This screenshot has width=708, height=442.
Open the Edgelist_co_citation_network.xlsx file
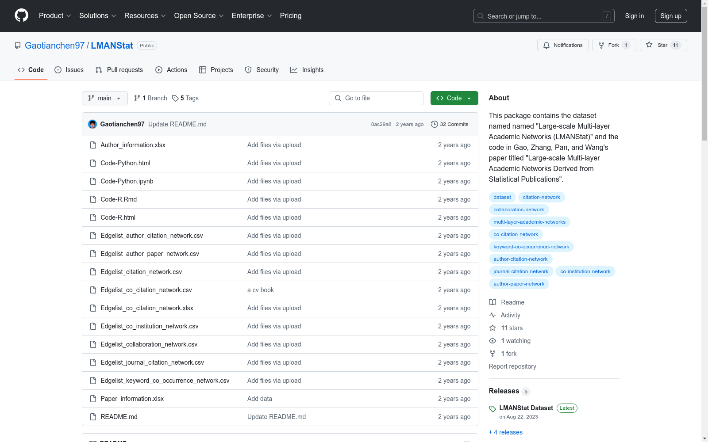[147, 308]
